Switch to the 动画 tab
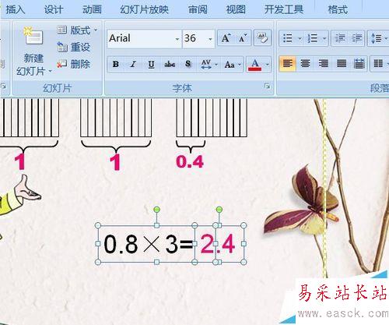The width and height of the screenshot is (389, 325). tap(92, 10)
